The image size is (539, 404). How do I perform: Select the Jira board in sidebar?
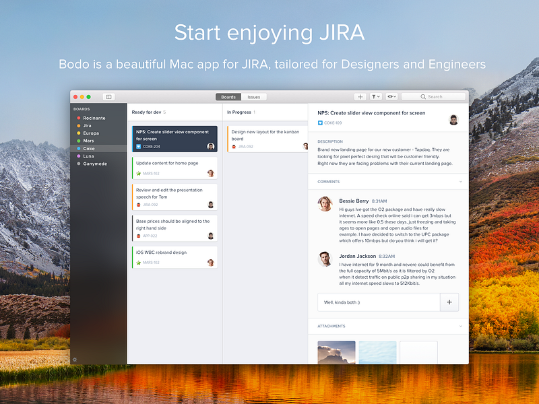click(x=98, y=125)
